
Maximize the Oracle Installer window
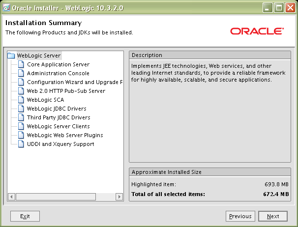(x=279, y=7)
